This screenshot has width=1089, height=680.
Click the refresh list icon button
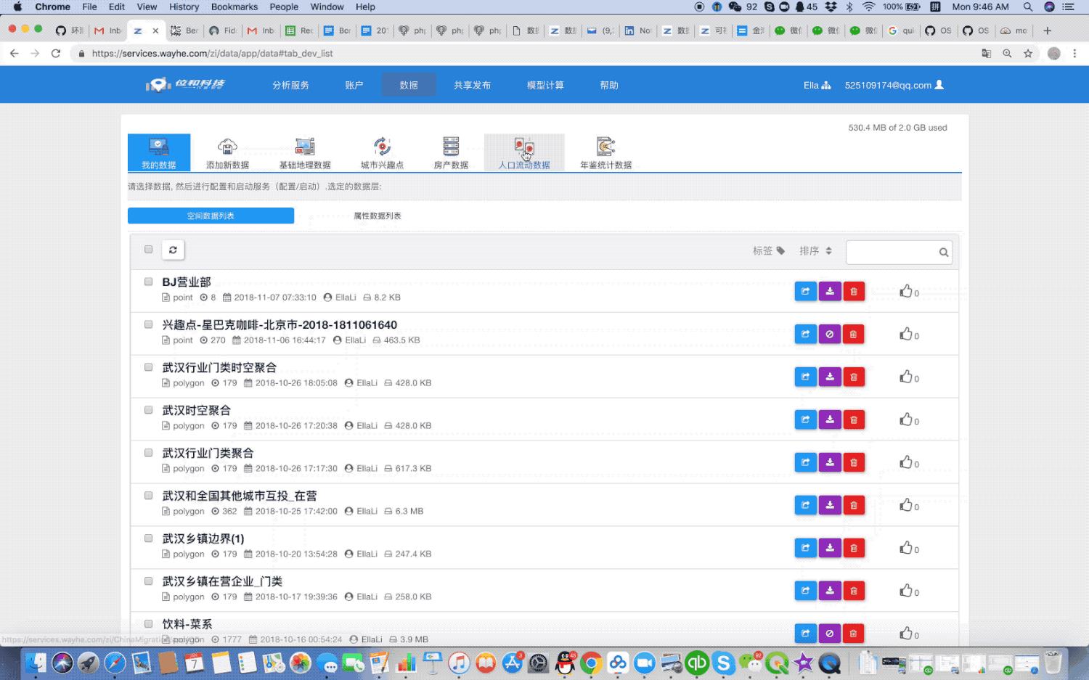coord(173,250)
